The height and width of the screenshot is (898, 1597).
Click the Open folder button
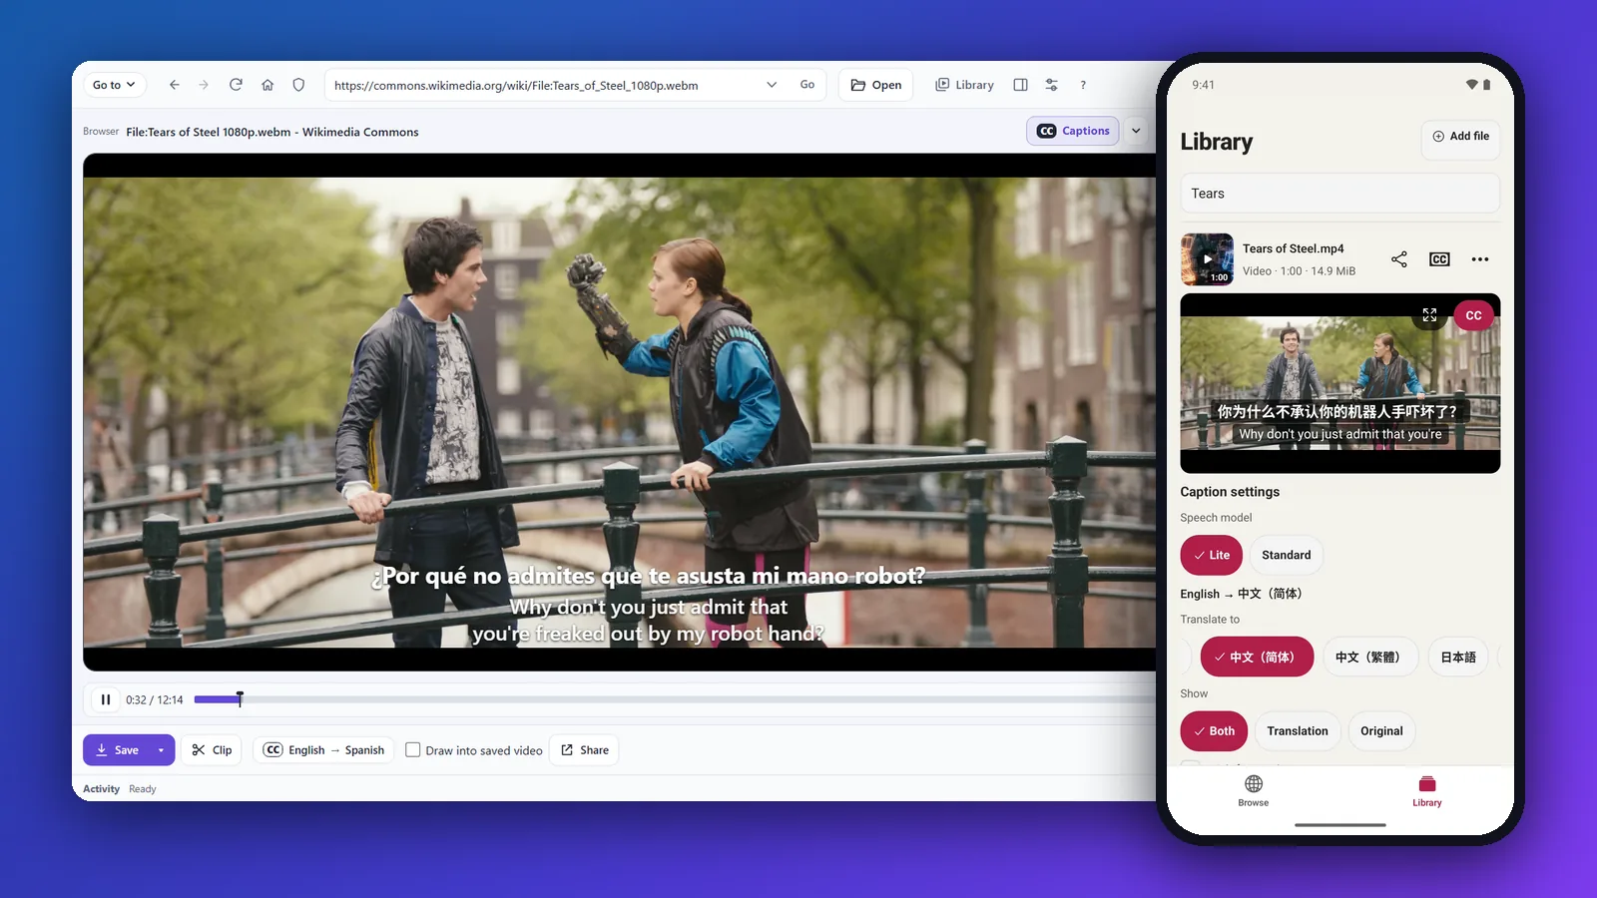(876, 85)
